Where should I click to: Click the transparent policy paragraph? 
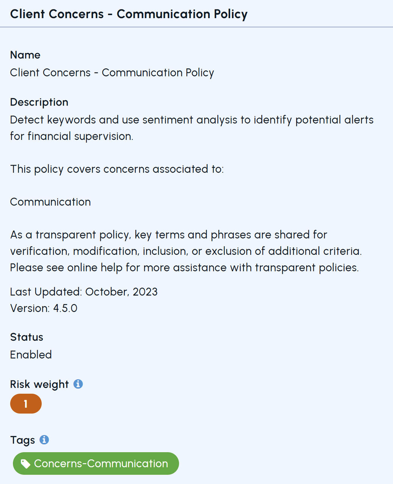coord(186,251)
